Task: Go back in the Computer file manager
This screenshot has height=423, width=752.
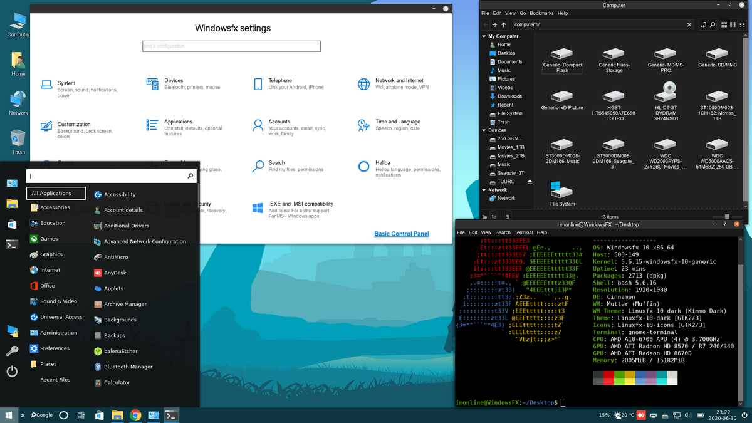Action: coord(485,24)
